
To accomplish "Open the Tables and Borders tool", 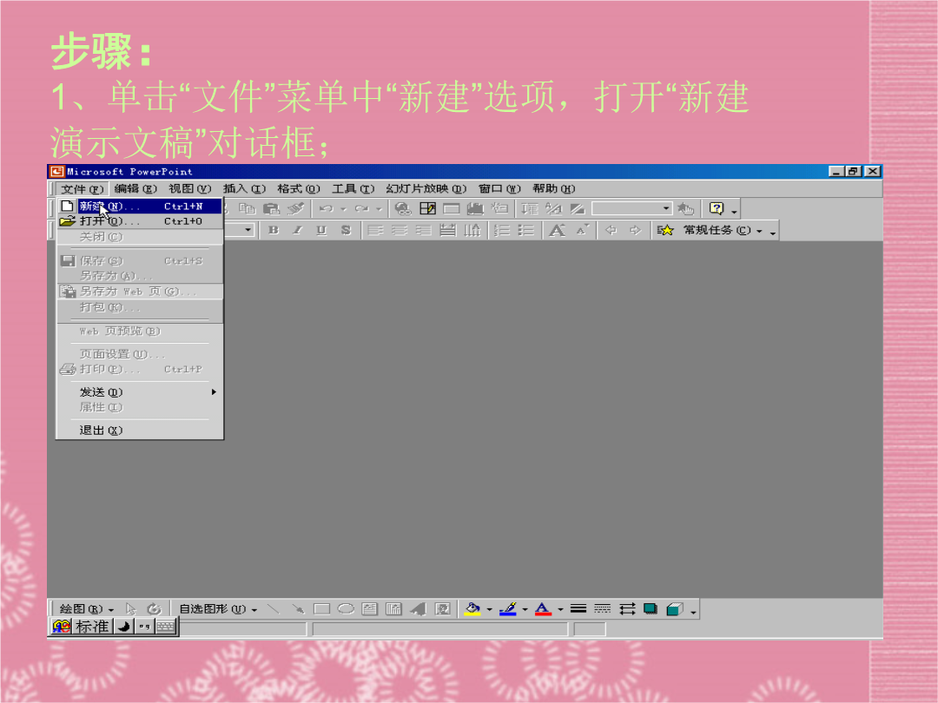I will (x=427, y=208).
